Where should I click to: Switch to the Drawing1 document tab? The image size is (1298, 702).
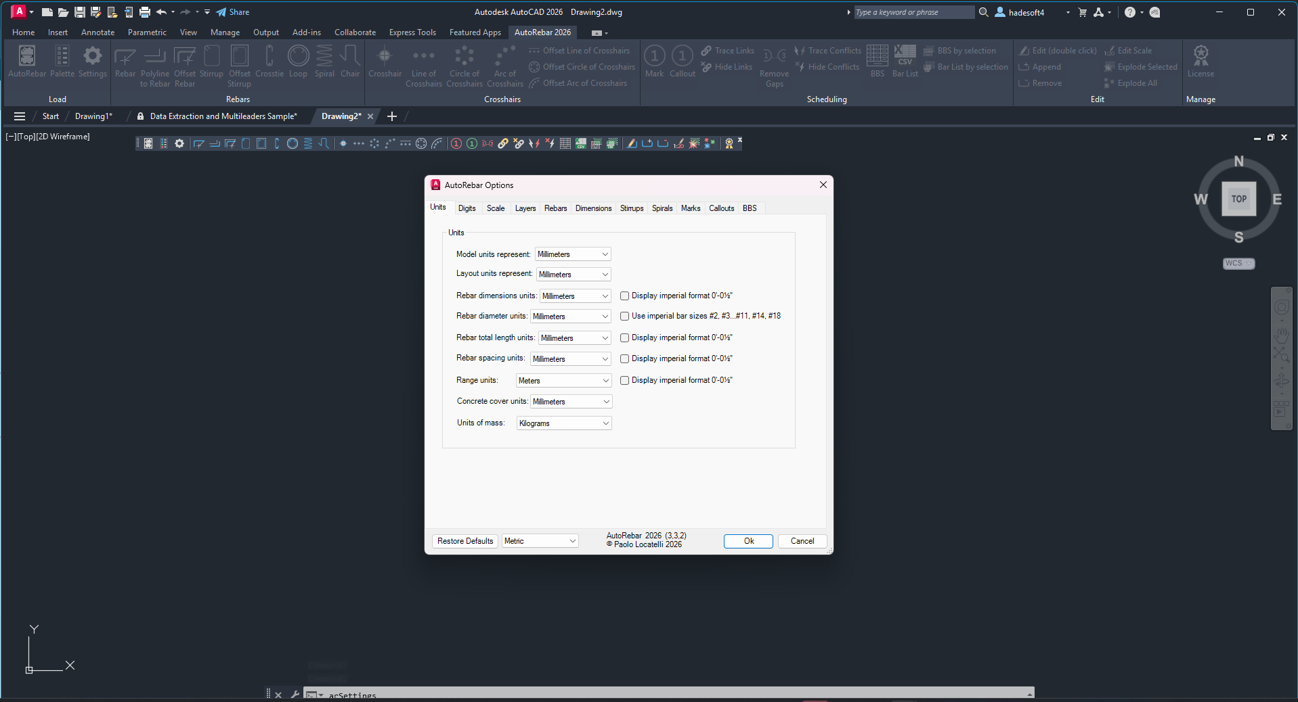(93, 116)
